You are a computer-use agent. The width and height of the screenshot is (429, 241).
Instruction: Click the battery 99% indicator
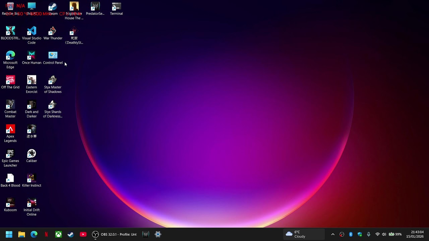click(x=395, y=234)
